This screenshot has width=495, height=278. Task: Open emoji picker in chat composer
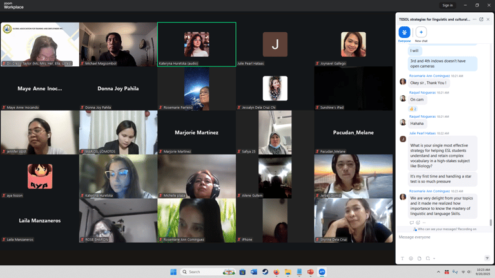point(411,259)
